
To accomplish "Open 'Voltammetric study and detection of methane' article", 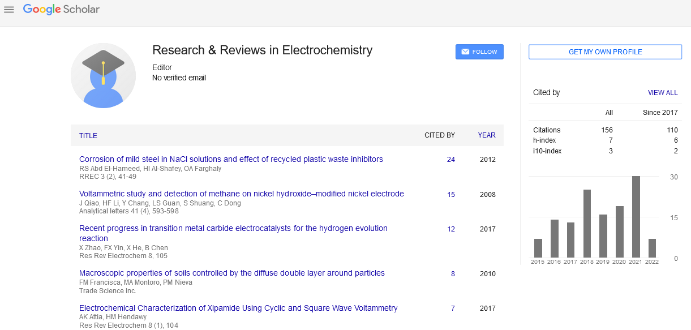I will click(x=241, y=194).
